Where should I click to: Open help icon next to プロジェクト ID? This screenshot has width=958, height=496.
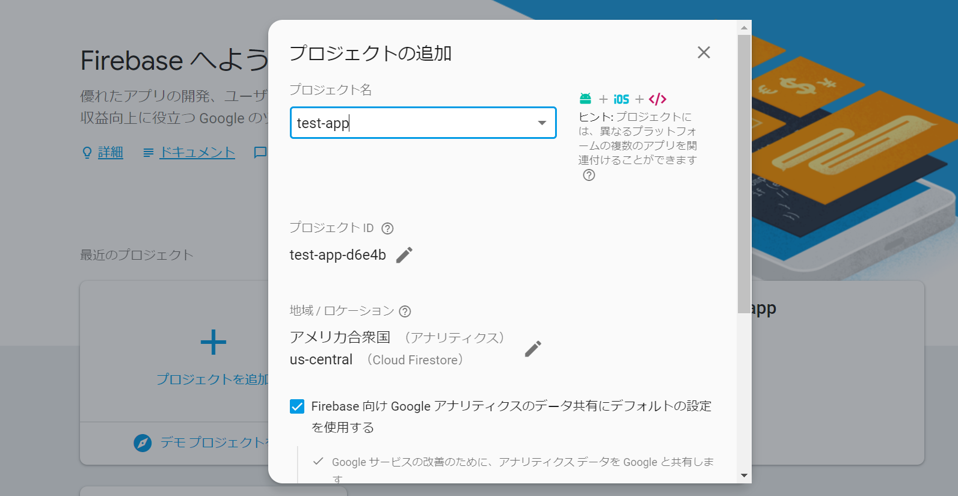click(x=388, y=228)
